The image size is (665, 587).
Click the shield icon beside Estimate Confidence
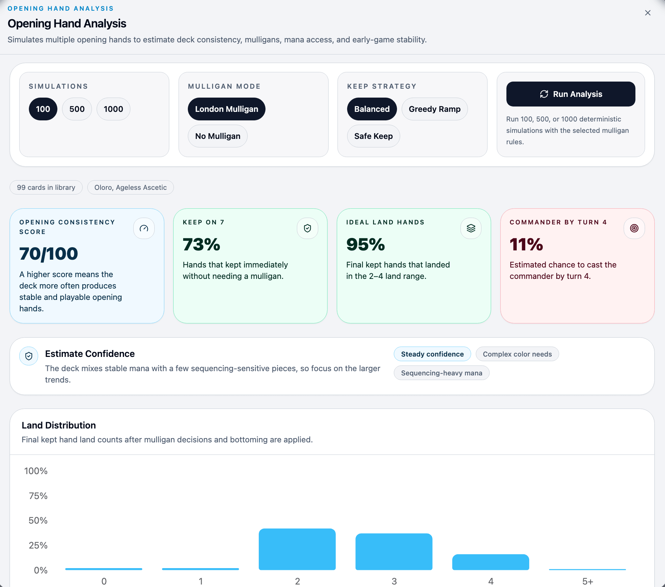[x=29, y=356]
